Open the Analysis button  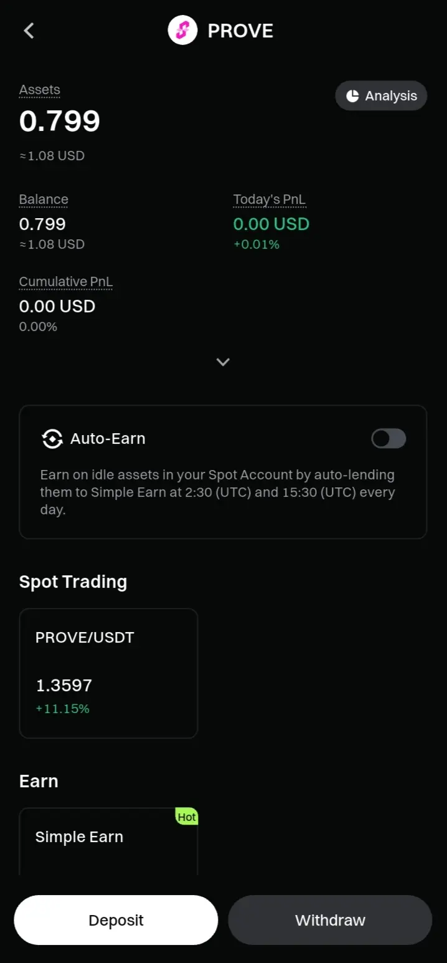pyautogui.click(x=381, y=96)
